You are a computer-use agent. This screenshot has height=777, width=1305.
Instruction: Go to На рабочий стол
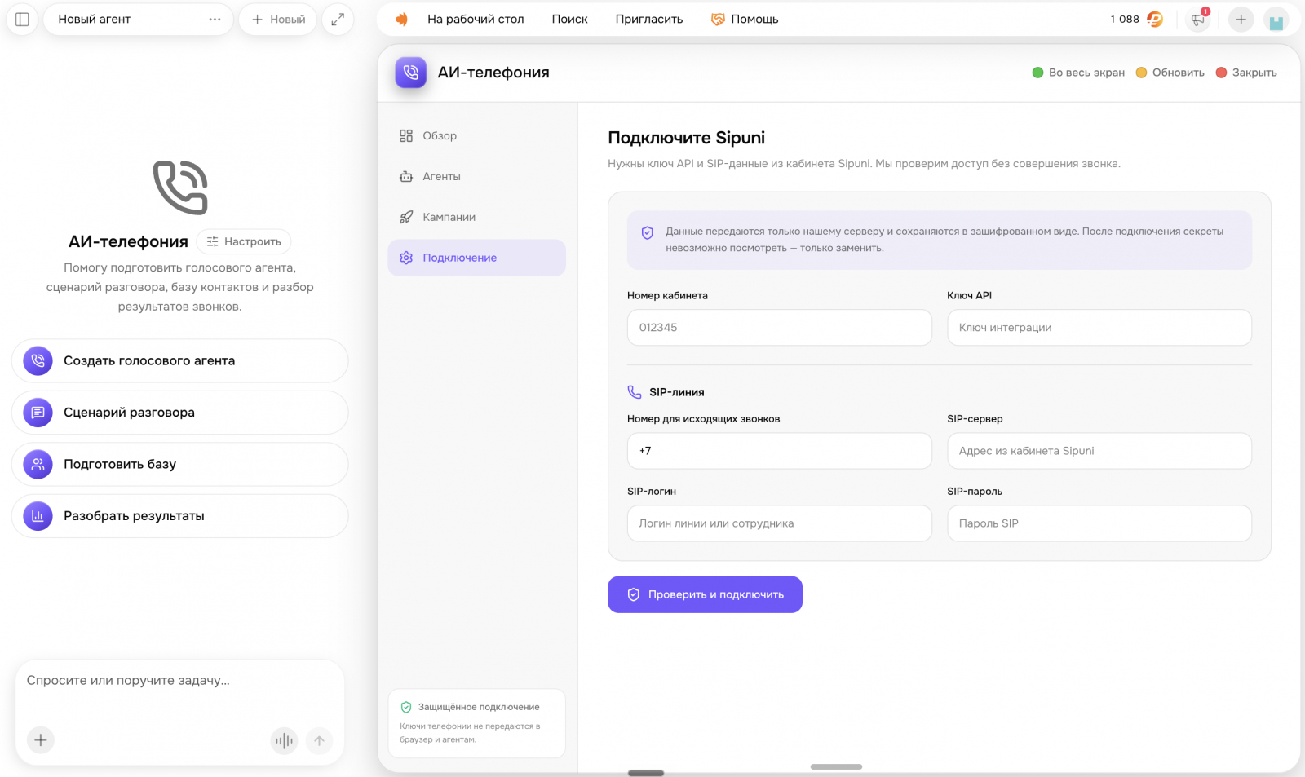click(476, 20)
